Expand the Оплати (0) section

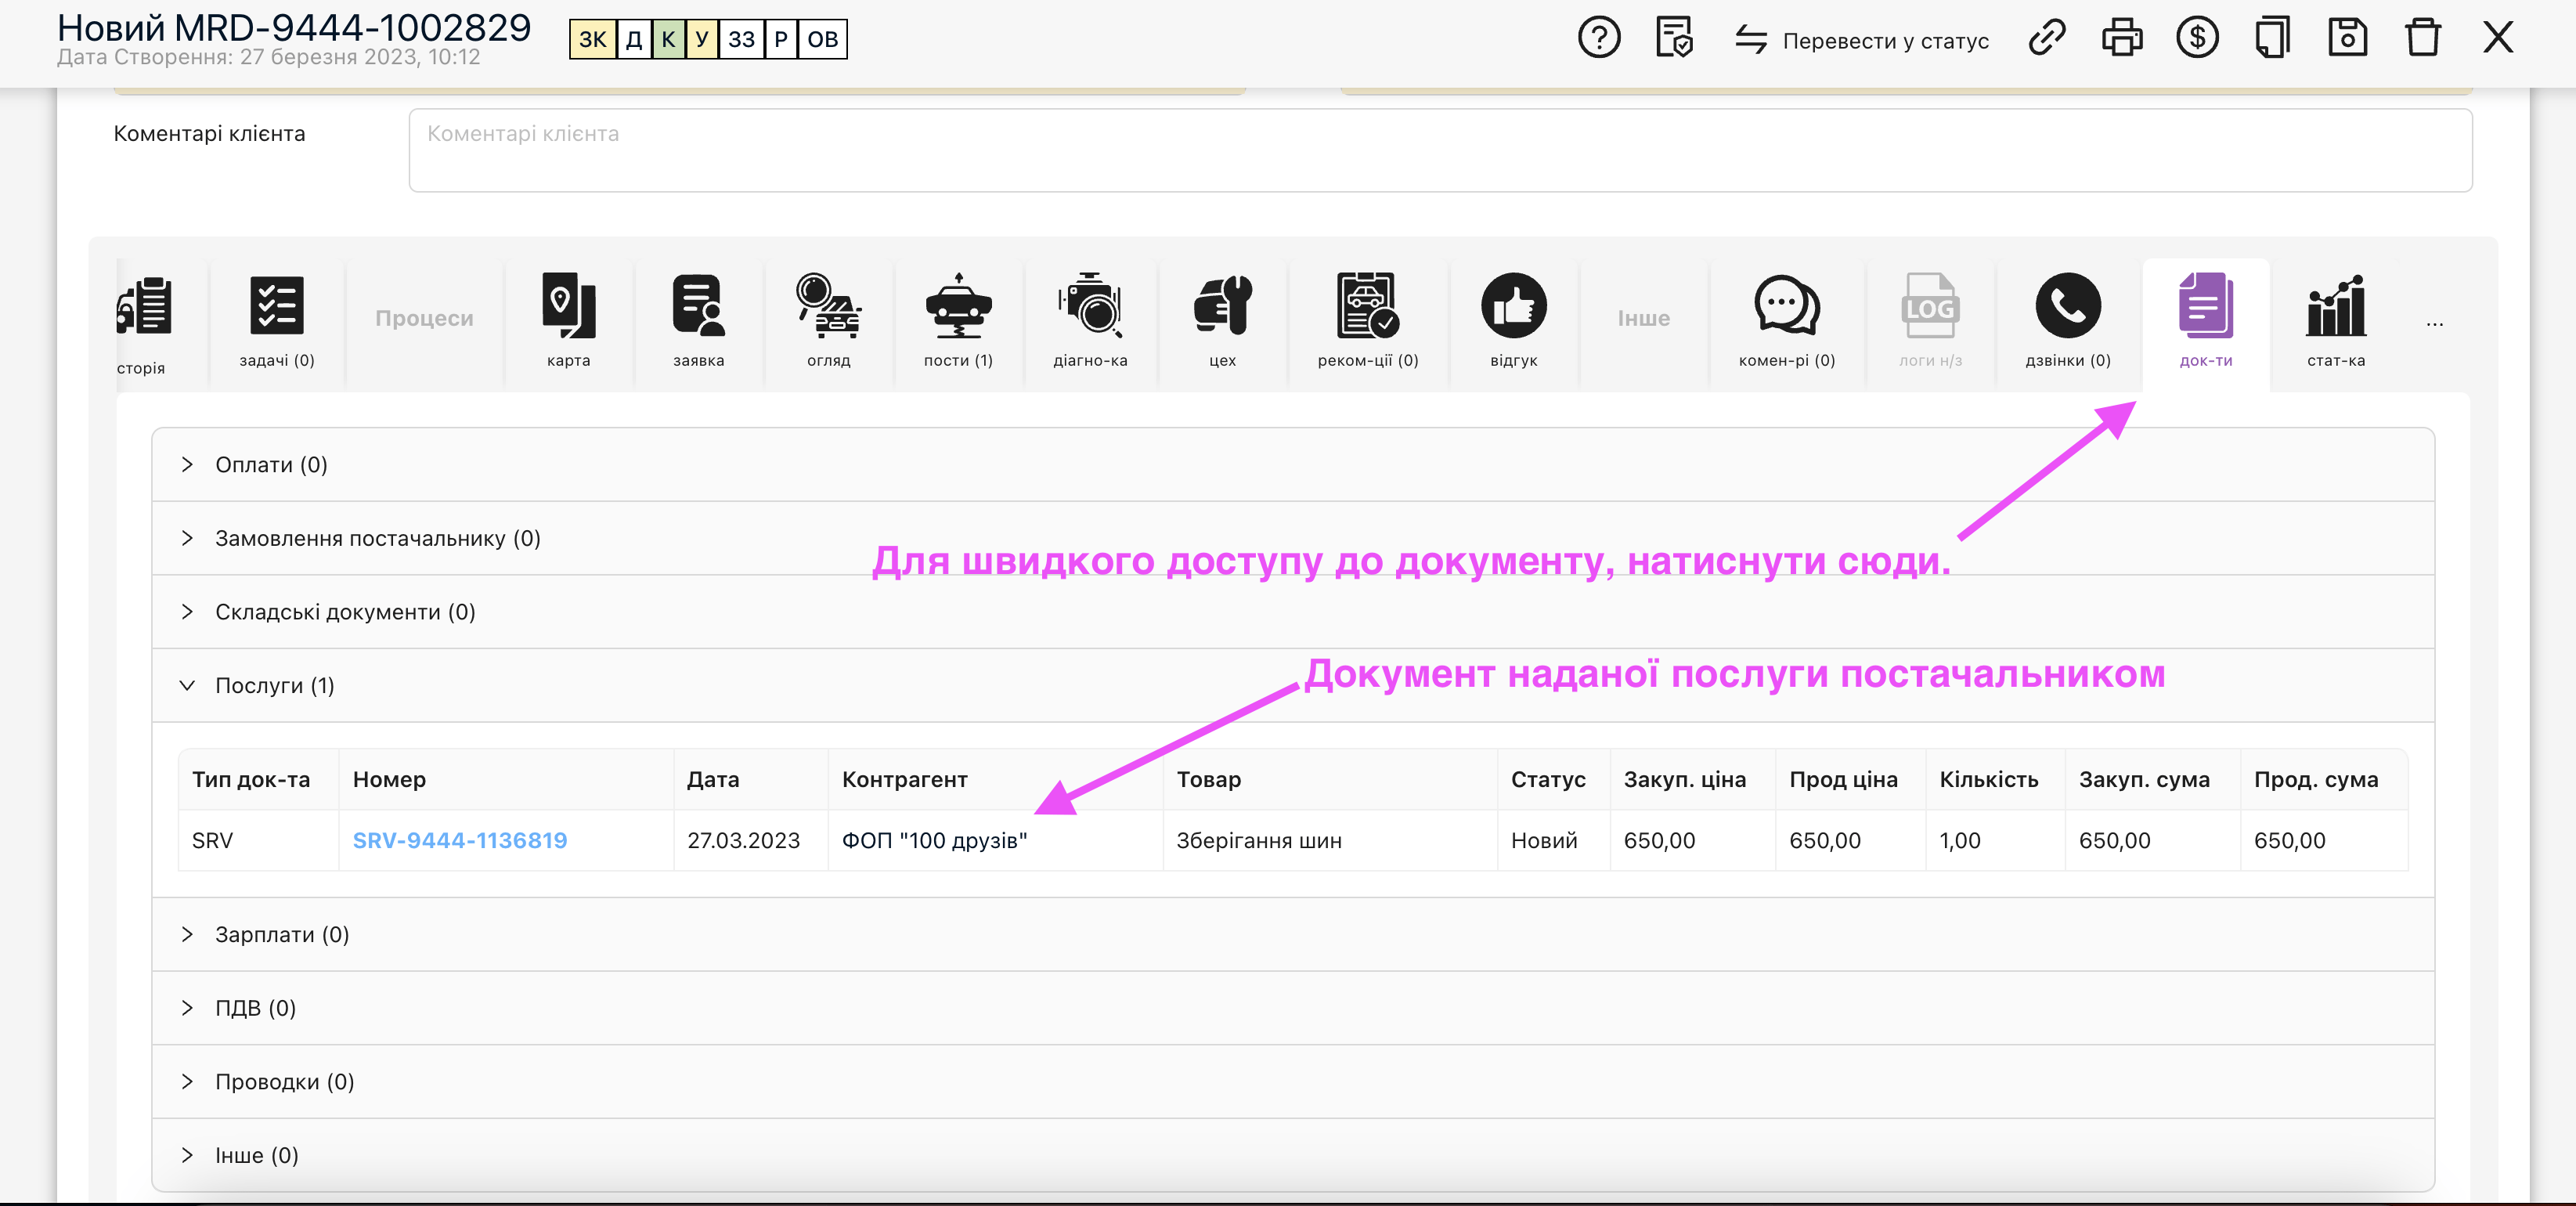point(271,465)
